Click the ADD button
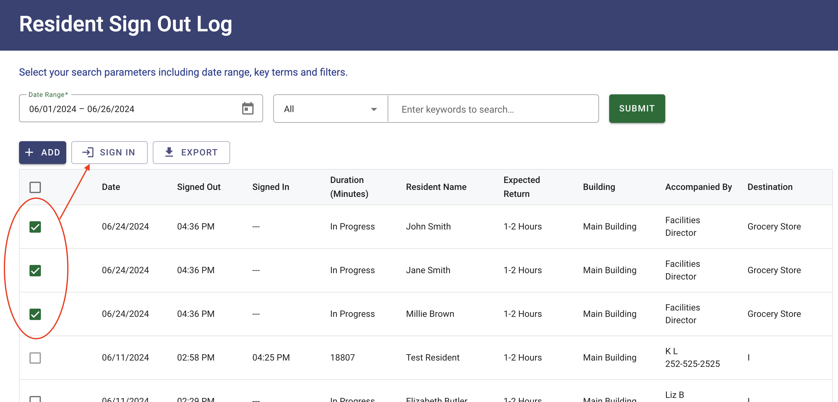 [42, 153]
